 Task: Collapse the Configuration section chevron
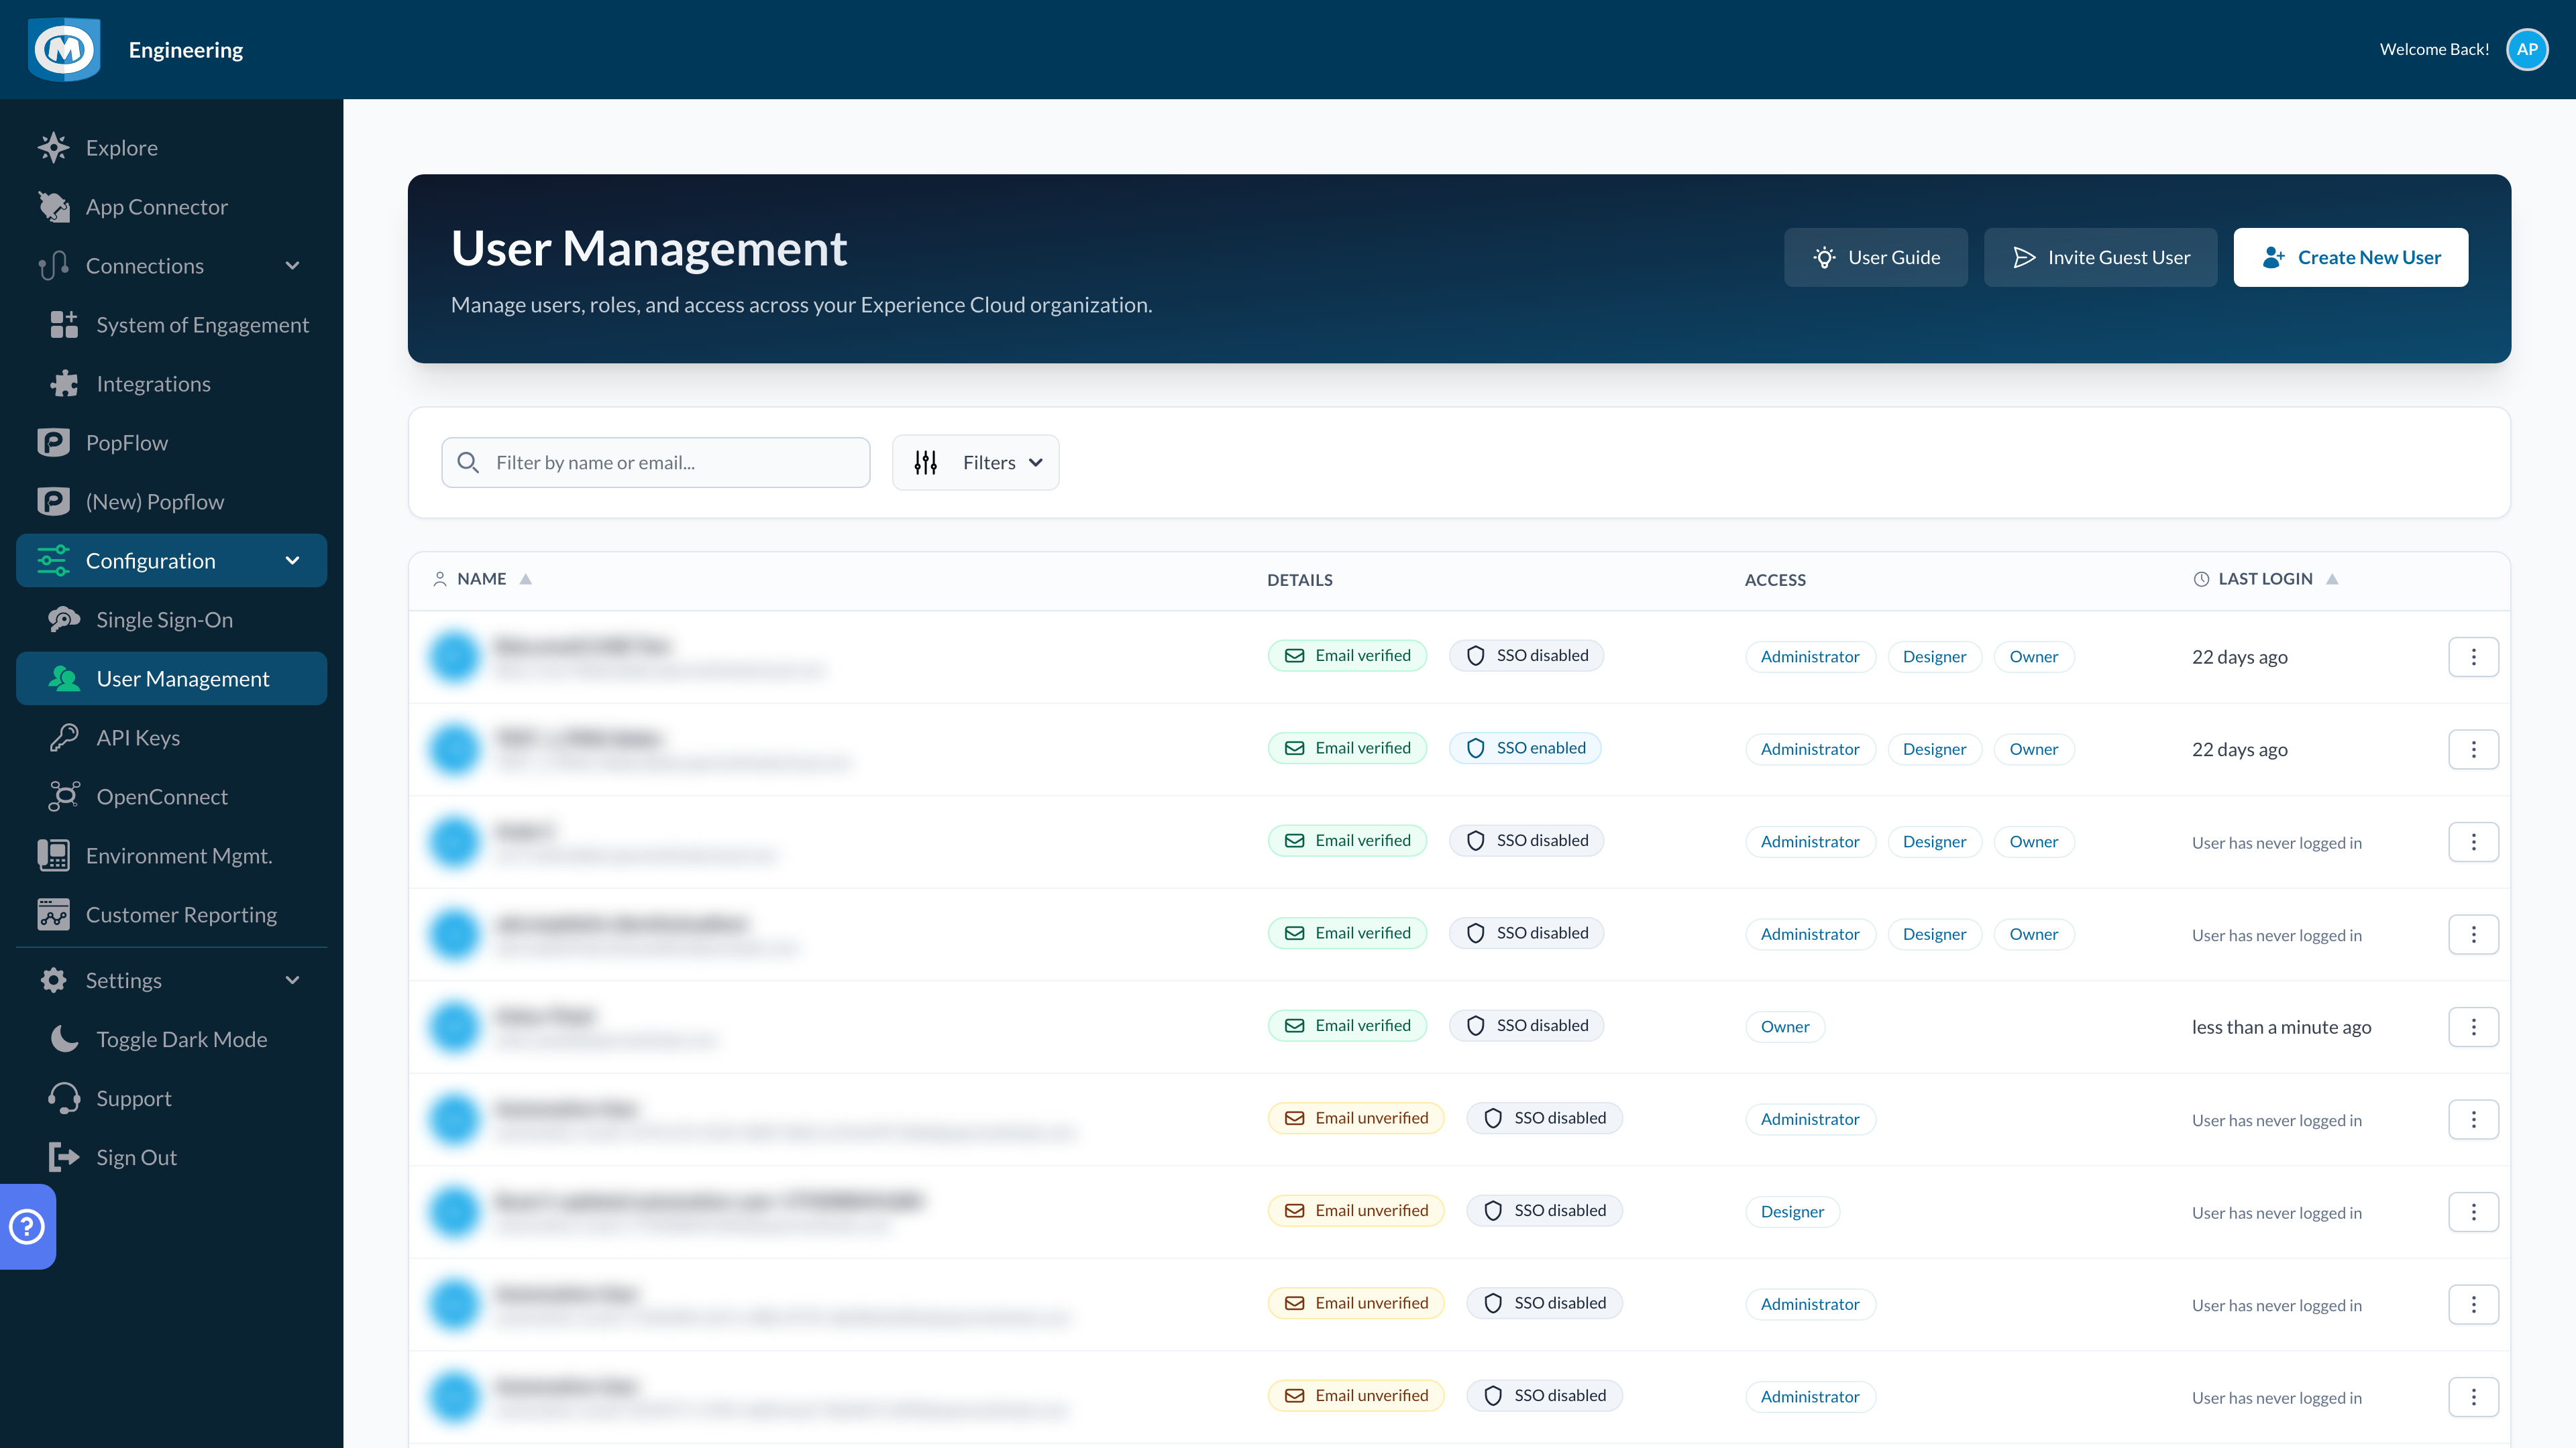click(x=292, y=560)
